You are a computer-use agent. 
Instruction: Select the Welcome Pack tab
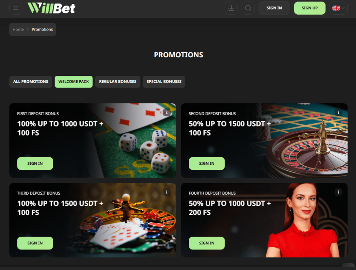[74, 82]
